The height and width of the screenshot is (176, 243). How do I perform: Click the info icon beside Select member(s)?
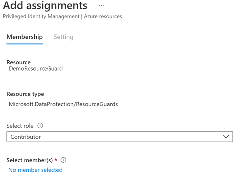pos(63,160)
